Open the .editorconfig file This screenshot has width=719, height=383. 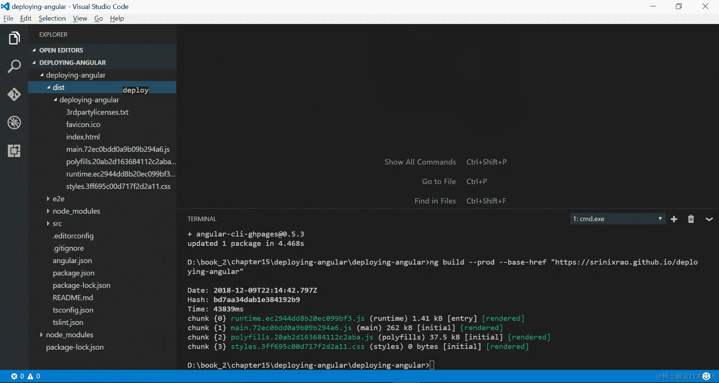73,236
